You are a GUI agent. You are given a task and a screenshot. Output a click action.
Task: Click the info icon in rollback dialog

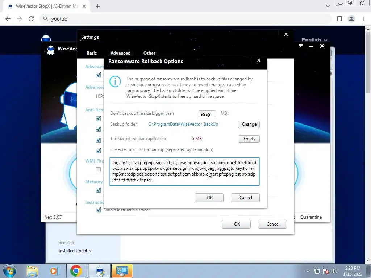click(x=115, y=81)
